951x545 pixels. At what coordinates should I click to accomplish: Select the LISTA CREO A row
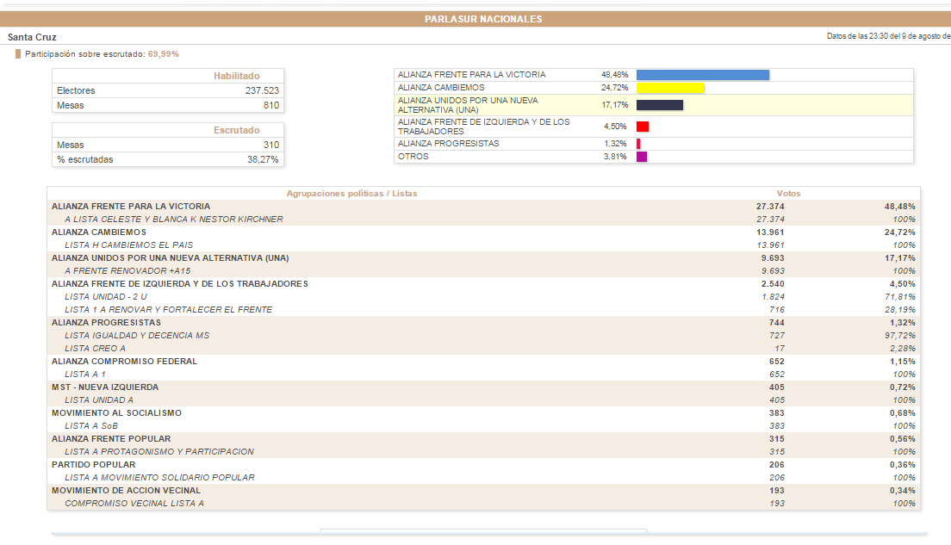click(x=483, y=348)
